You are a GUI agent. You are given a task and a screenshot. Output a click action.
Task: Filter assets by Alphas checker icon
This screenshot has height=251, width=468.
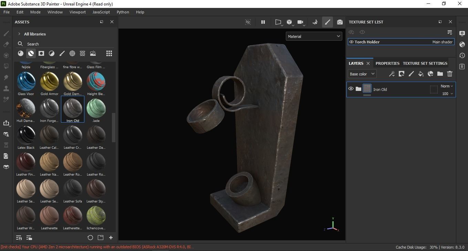point(72,53)
